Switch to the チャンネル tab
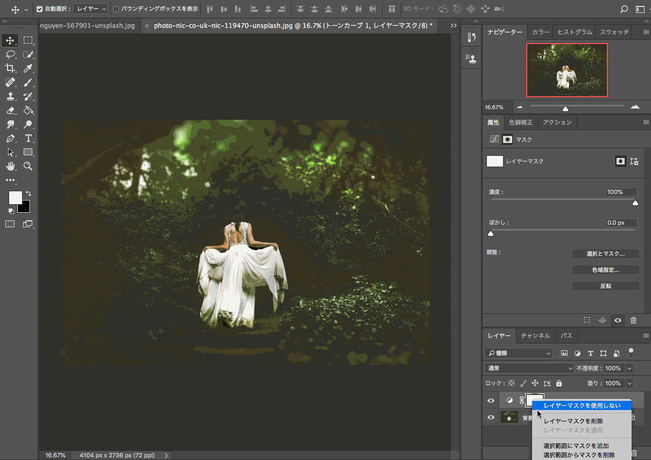The image size is (651, 460). [x=535, y=336]
